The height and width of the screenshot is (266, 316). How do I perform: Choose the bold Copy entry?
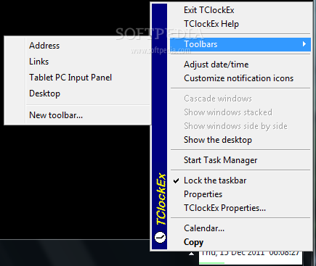[x=240, y=242]
